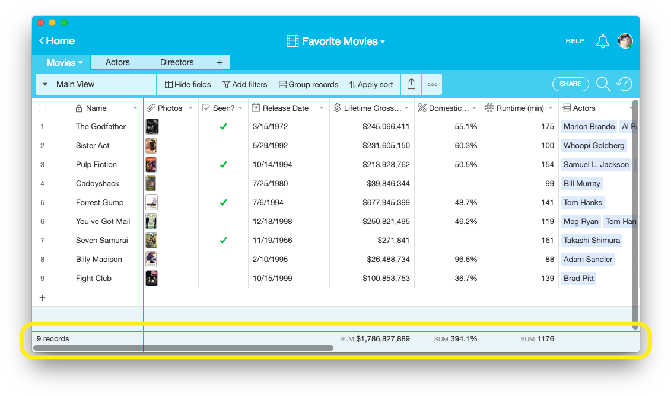Switch to the Actors table tab

(117, 62)
